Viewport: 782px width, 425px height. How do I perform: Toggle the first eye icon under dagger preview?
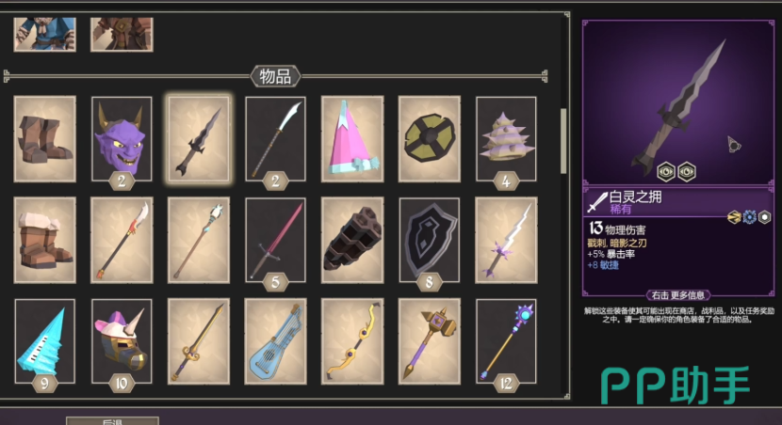pos(666,172)
